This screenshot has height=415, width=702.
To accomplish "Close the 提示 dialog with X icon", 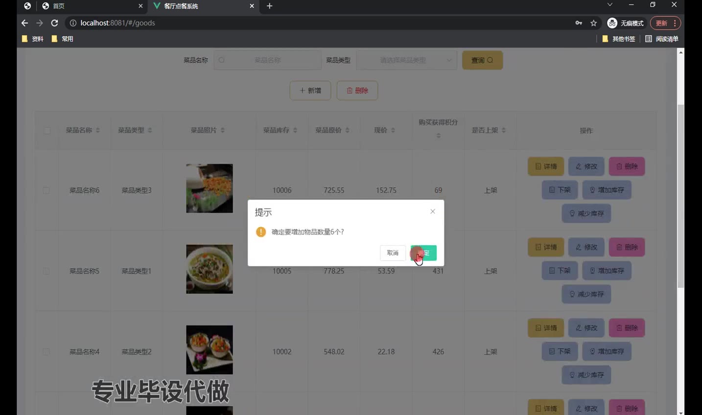I will pos(433,211).
